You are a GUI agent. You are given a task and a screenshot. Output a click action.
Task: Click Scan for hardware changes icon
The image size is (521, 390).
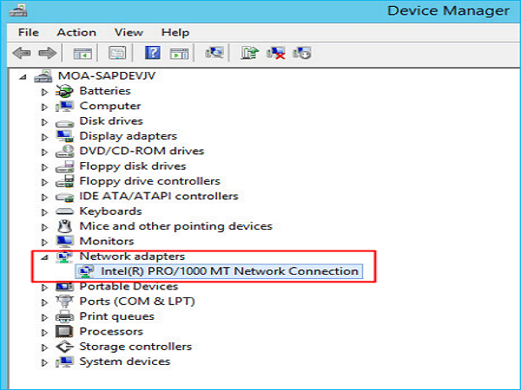click(213, 53)
